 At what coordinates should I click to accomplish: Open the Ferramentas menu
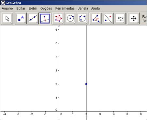(x=65, y=8)
